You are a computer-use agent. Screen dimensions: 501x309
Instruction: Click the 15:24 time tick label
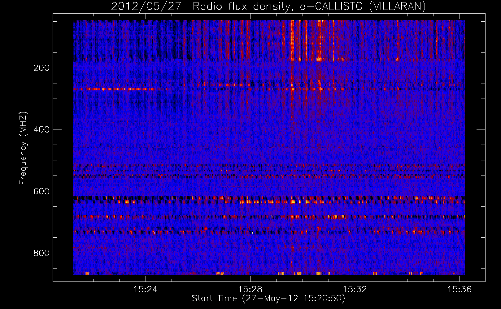coord(146,289)
